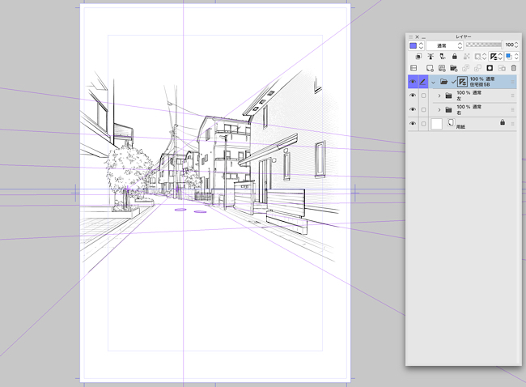Toggle the two-pane layer view icon
The image size is (526, 387).
[x=414, y=68]
